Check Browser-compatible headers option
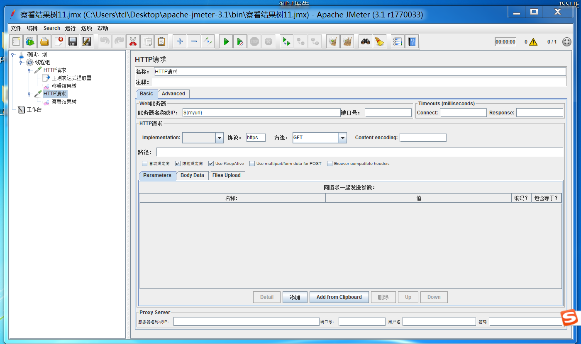The height and width of the screenshot is (344, 581). tap(330, 163)
